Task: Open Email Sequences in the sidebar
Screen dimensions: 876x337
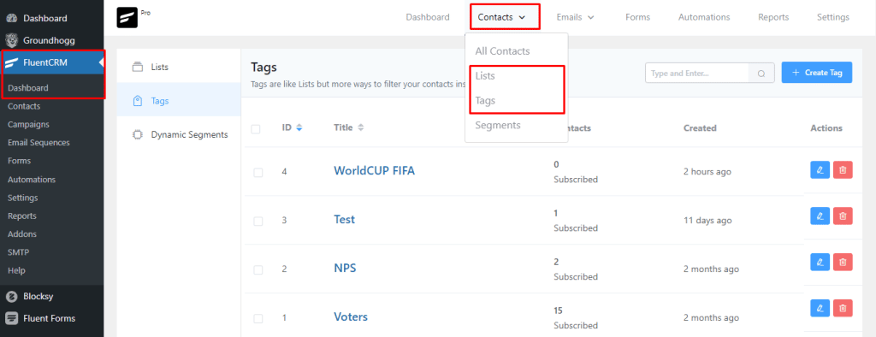Action: [x=38, y=143]
